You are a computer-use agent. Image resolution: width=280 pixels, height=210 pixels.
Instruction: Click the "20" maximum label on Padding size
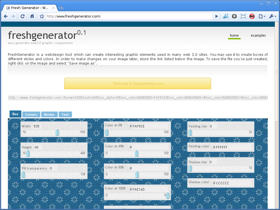tap(250, 132)
